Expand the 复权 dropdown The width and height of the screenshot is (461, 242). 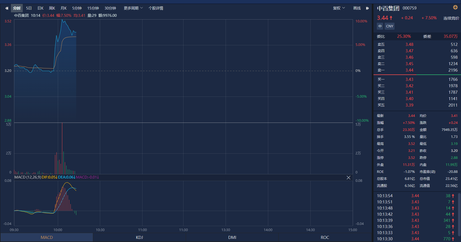click(339, 8)
